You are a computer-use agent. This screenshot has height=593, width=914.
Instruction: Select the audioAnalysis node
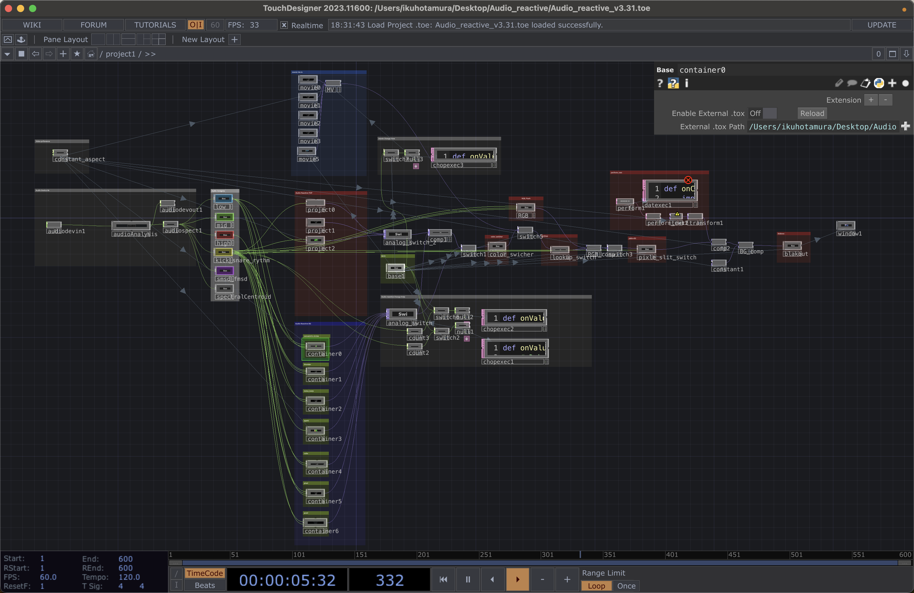click(x=131, y=225)
